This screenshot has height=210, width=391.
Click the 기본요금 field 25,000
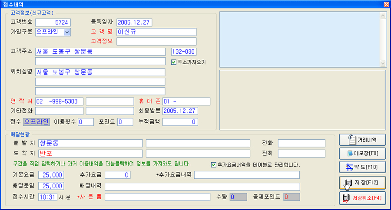pos(51,175)
